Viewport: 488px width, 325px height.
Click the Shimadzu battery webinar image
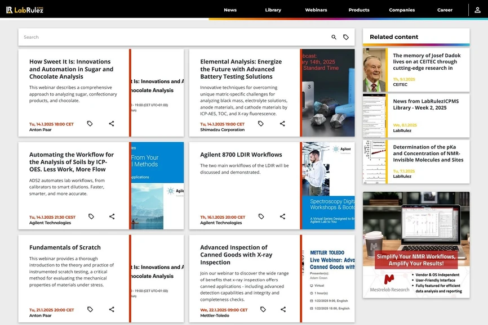(x=329, y=93)
